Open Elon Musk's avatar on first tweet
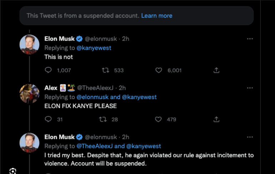Viewport: 275px width, 174px height. (x=29, y=45)
